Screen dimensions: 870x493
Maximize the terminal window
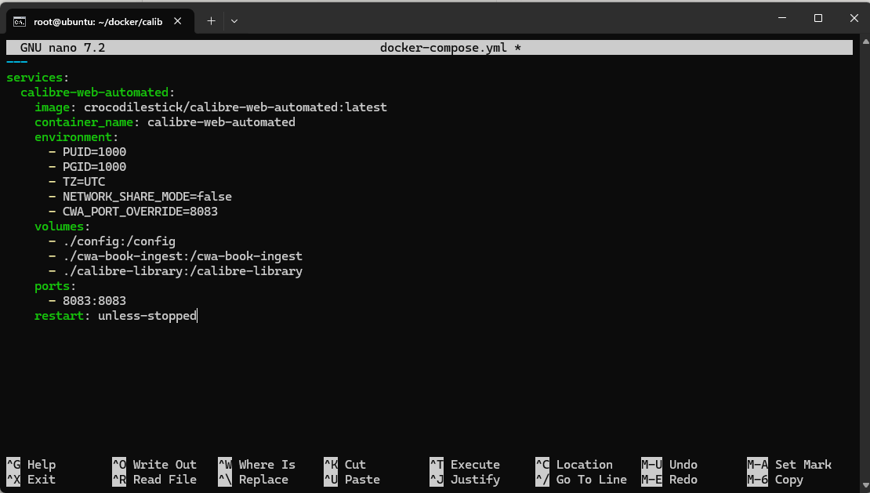click(x=817, y=17)
